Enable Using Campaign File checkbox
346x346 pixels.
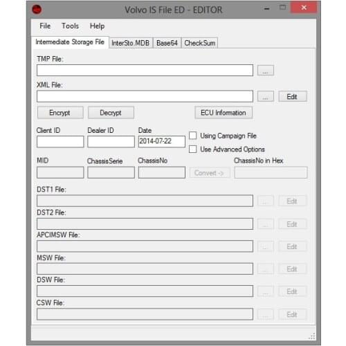click(193, 136)
